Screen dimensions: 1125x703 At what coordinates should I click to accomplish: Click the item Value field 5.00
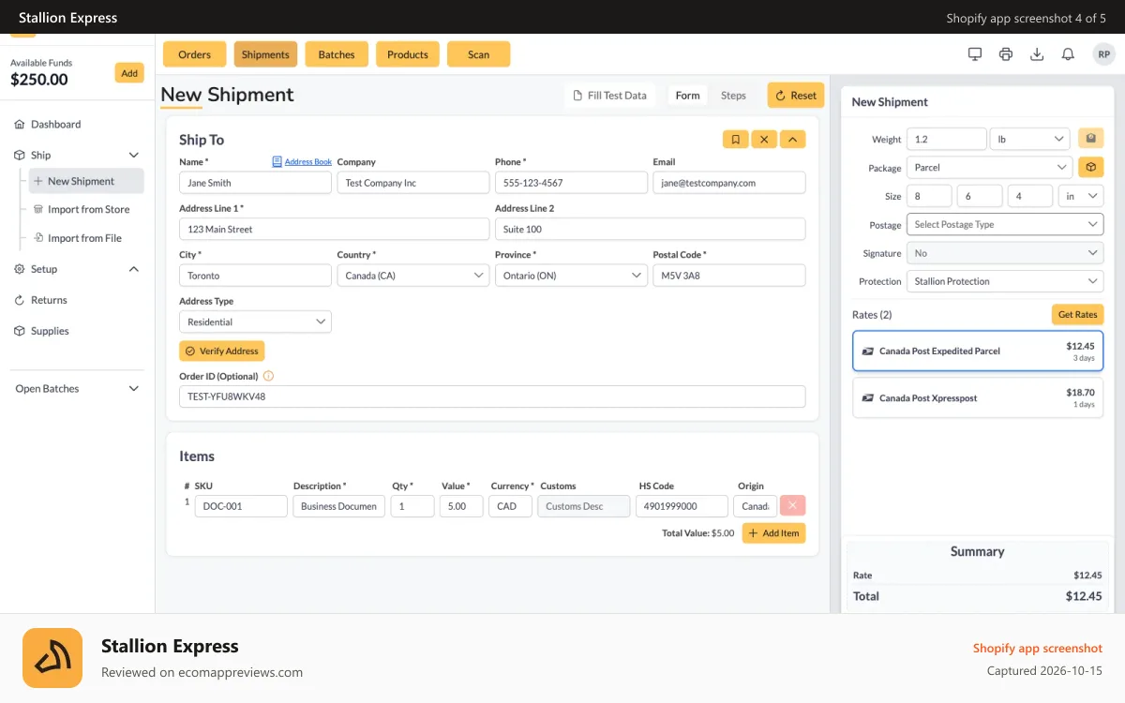461,506
